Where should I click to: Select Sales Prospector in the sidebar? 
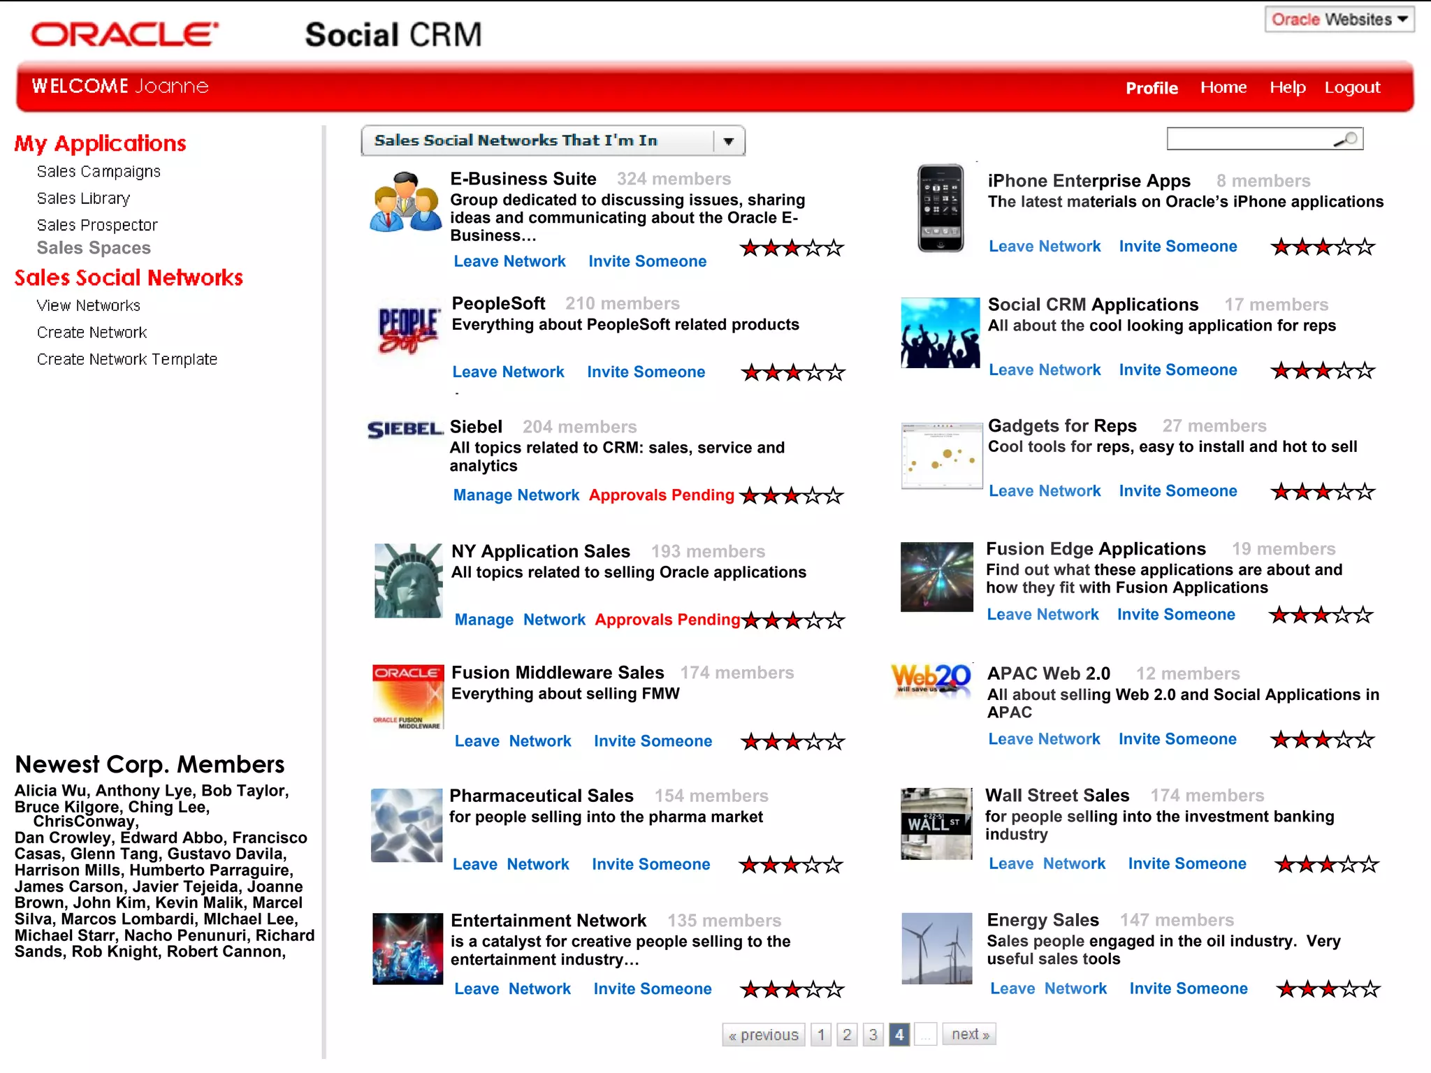pyautogui.click(x=97, y=225)
